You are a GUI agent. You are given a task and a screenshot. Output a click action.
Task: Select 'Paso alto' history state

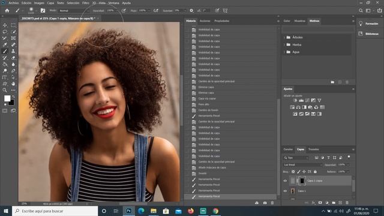point(204,104)
